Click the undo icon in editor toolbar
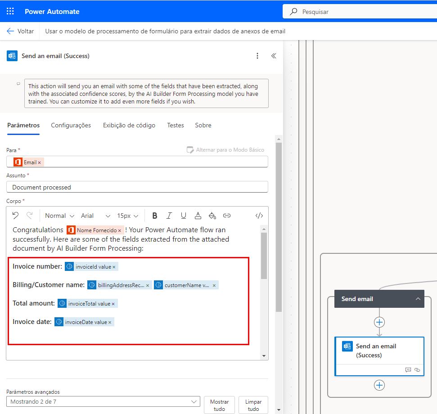The image size is (437, 414). pyautogui.click(x=16, y=216)
